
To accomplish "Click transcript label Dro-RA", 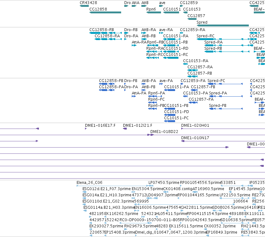I will point(131,36).
